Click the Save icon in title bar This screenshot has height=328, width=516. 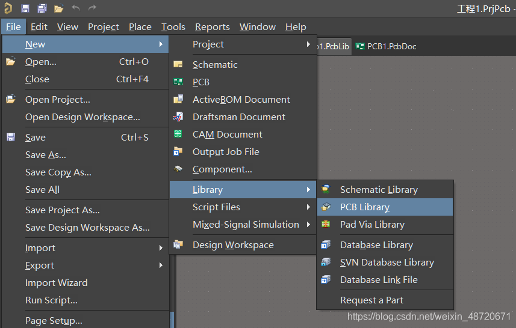[25, 8]
